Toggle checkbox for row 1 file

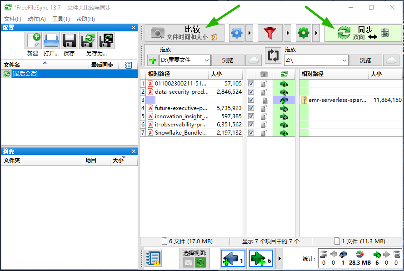click(251, 84)
